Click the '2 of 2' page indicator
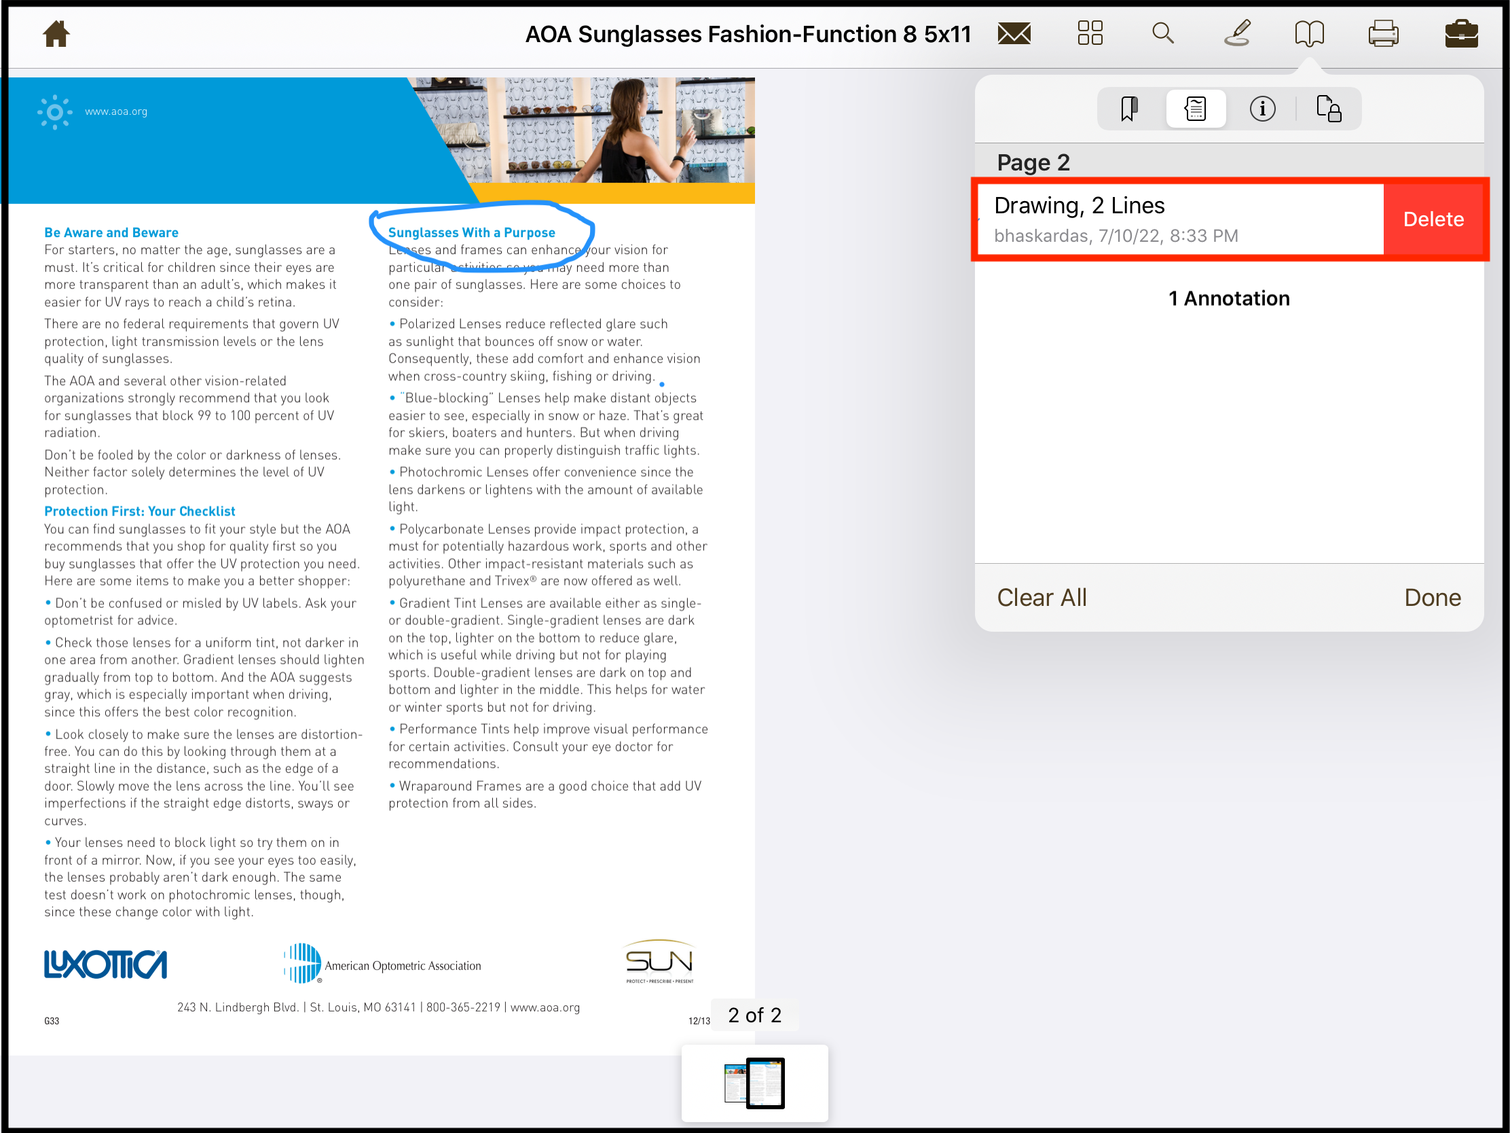 click(x=754, y=1015)
